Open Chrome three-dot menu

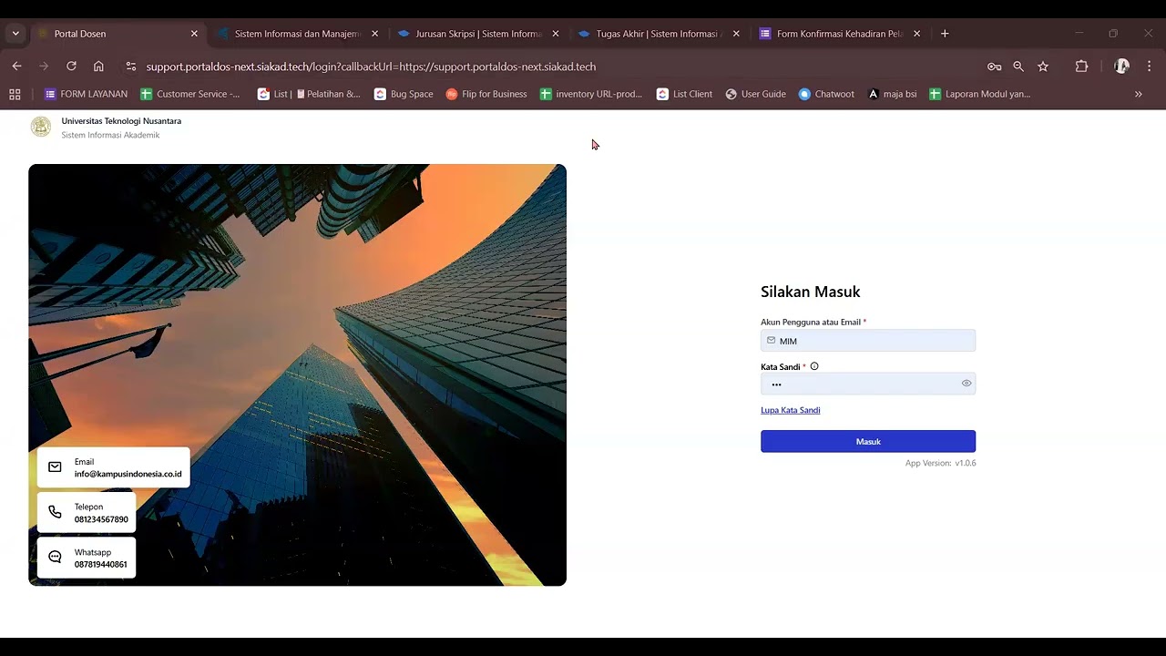[x=1149, y=67]
